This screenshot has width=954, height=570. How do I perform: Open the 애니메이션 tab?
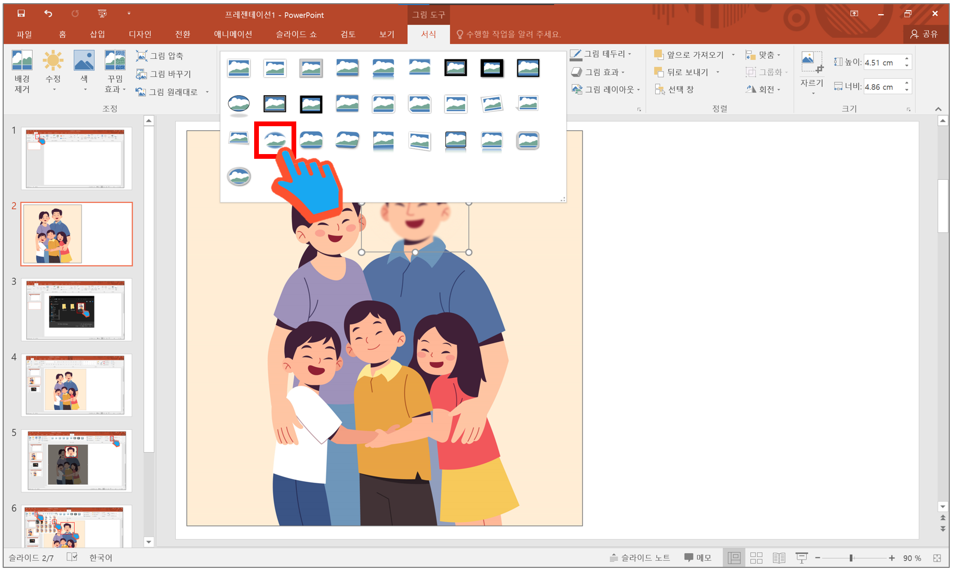point(233,34)
